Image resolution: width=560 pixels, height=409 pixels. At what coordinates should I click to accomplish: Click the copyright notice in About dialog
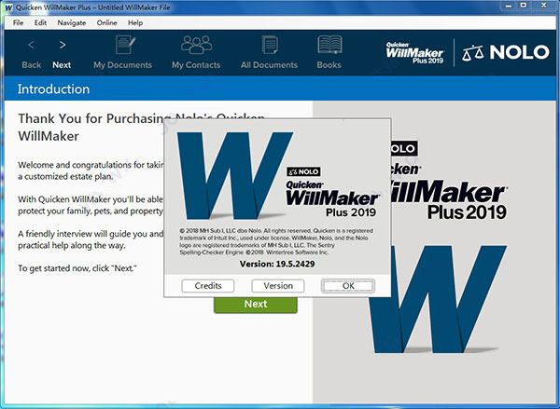coord(276,241)
